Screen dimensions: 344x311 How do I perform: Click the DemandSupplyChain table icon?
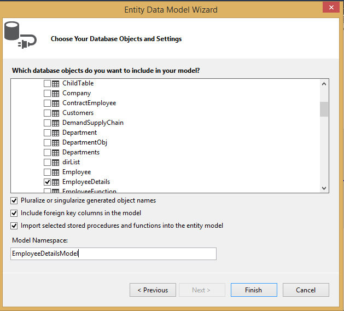[55, 123]
